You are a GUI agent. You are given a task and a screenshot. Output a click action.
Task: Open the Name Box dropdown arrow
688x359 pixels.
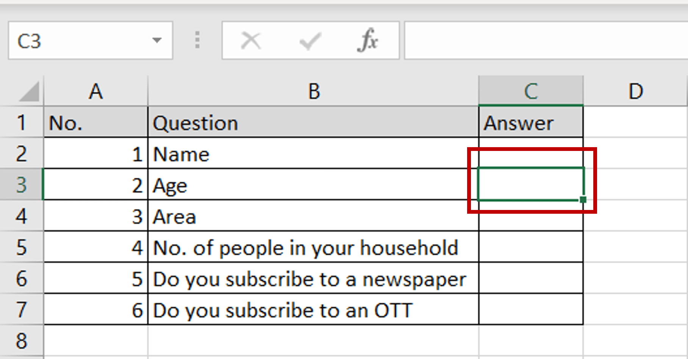coord(156,40)
